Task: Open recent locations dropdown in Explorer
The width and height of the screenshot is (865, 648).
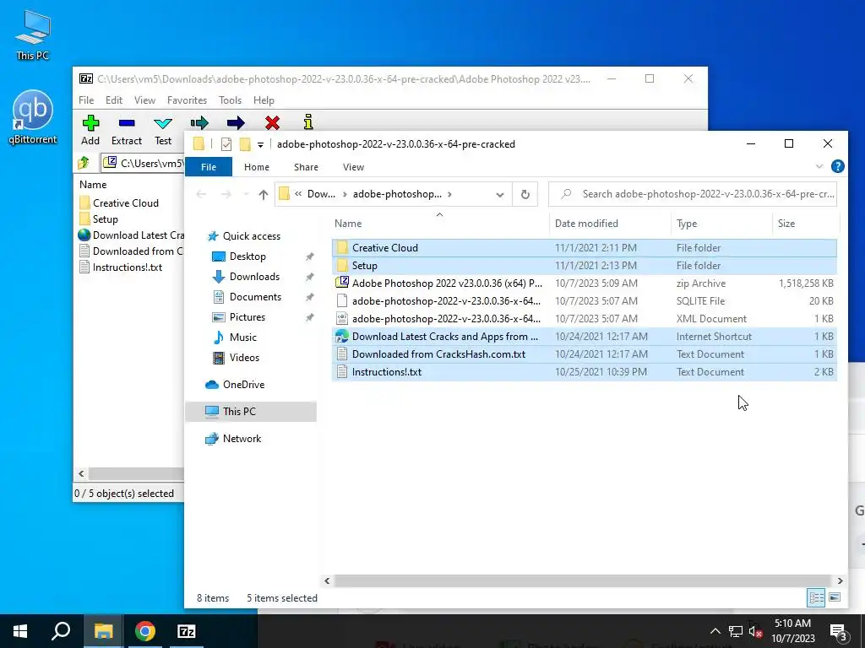Action: tap(246, 194)
